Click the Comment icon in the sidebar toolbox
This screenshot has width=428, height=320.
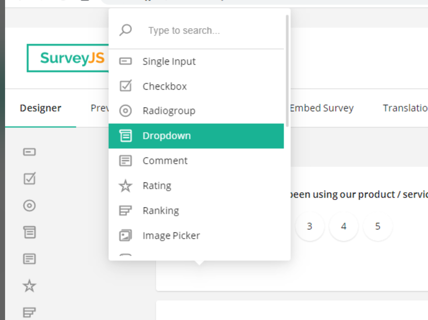pos(29,259)
